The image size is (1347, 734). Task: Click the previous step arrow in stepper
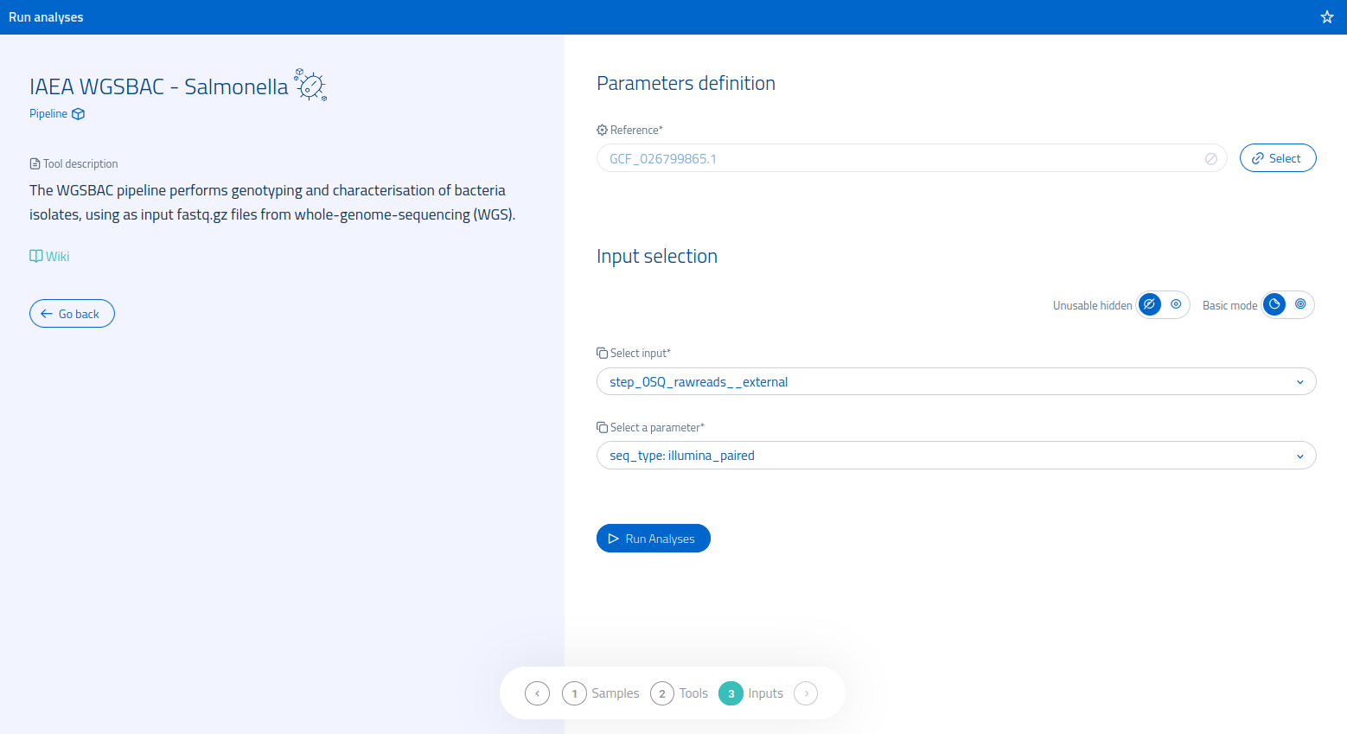click(x=537, y=693)
